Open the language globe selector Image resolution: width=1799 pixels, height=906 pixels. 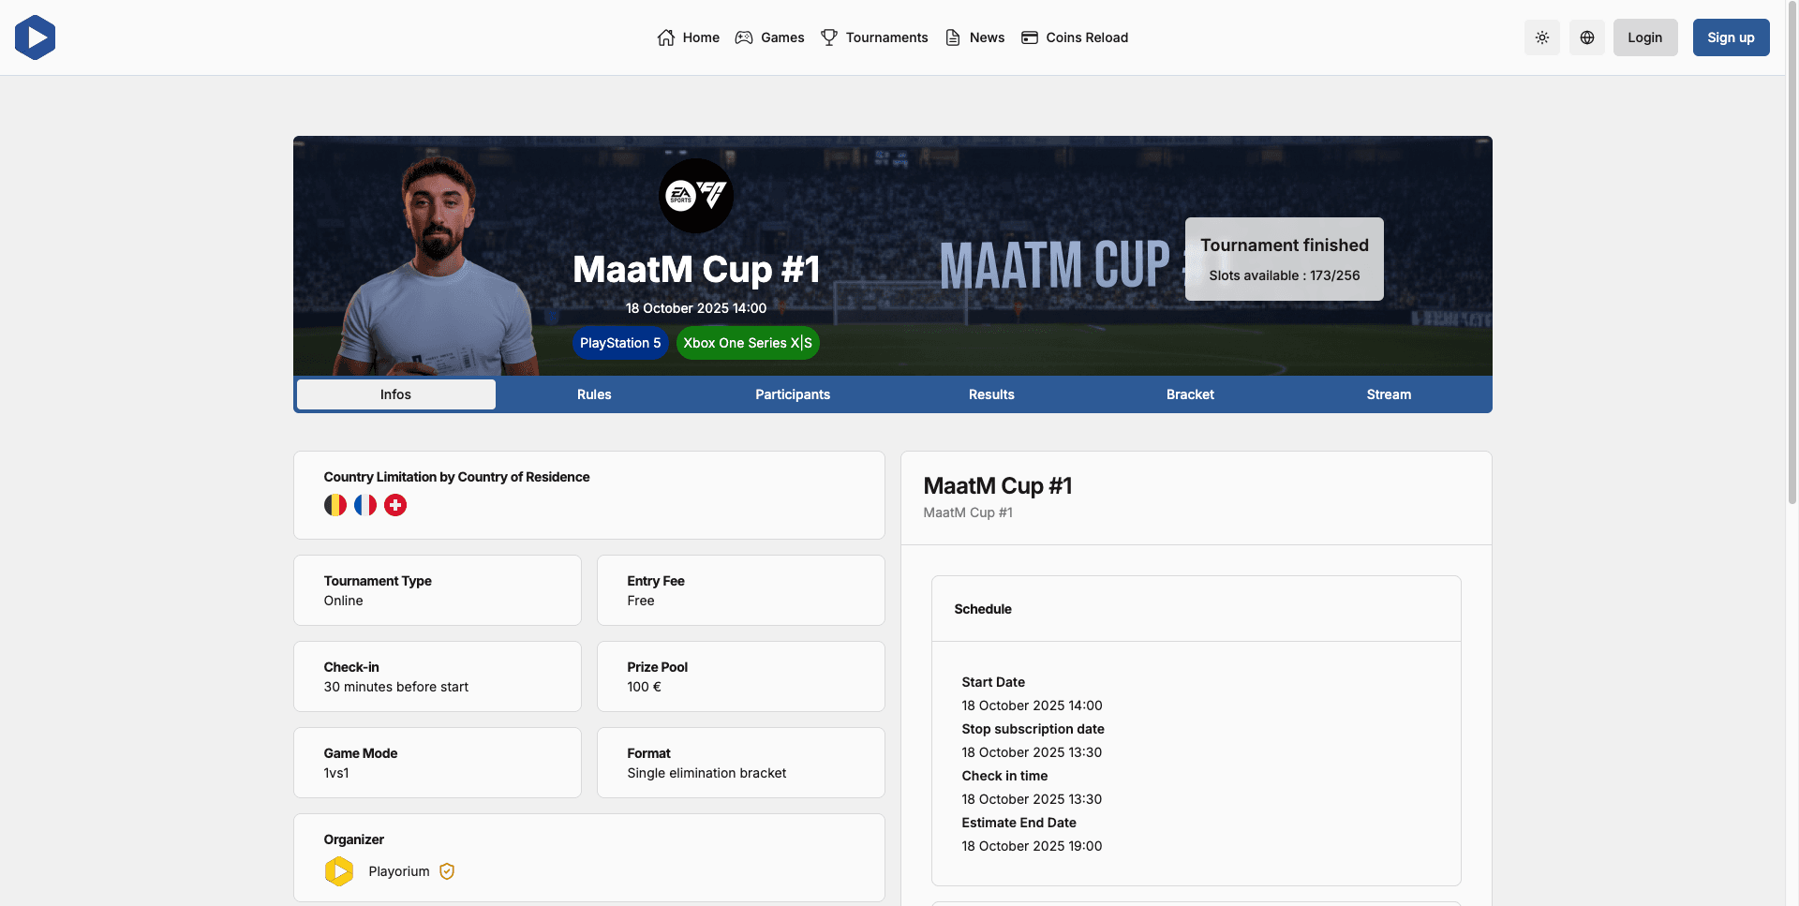pos(1587,37)
